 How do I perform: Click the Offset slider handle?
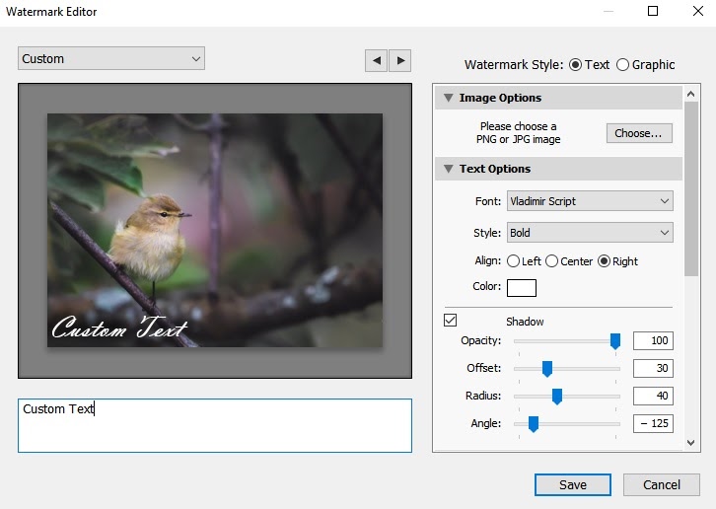[547, 368]
